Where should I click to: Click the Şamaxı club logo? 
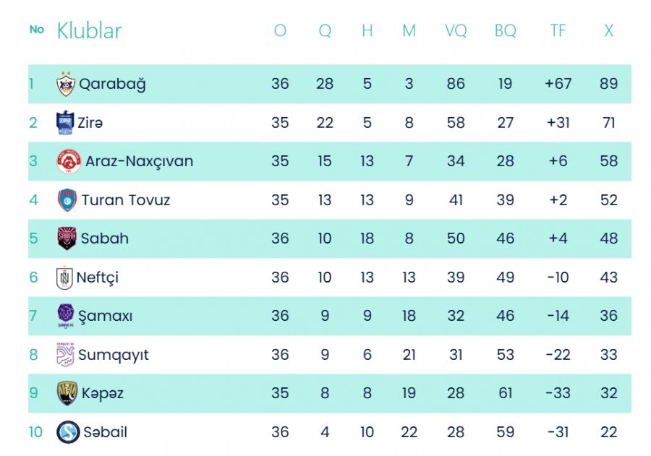pos(66,316)
